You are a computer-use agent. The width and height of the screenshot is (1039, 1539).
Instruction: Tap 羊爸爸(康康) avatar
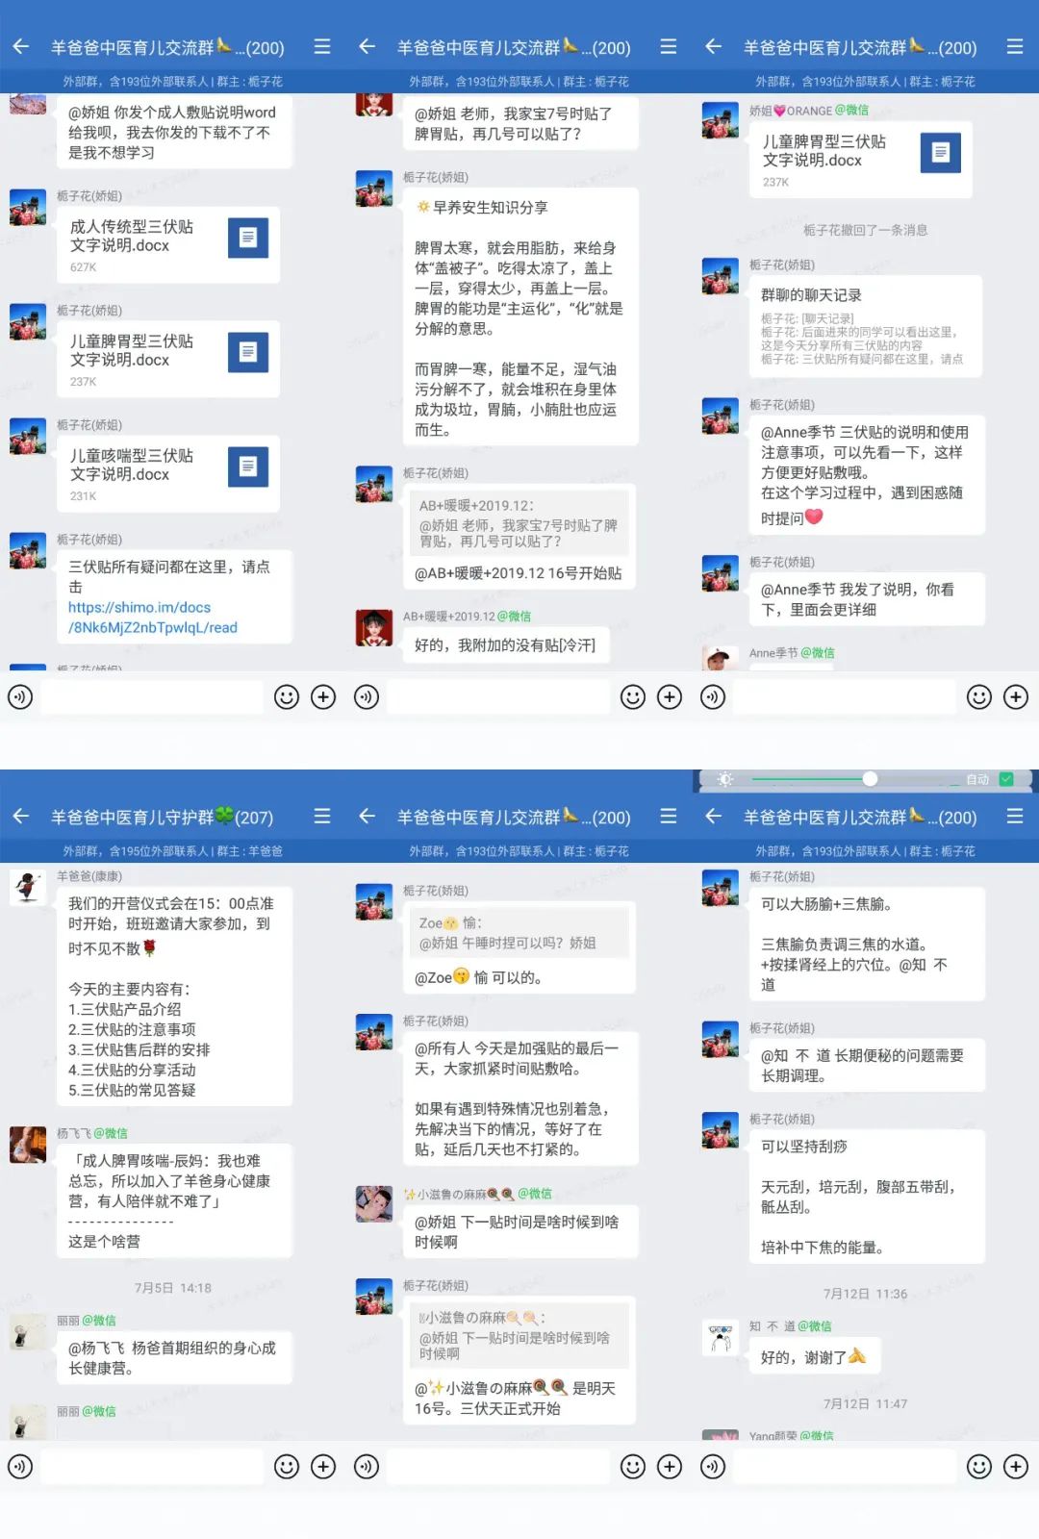pyautogui.click(x=28, y=887)
